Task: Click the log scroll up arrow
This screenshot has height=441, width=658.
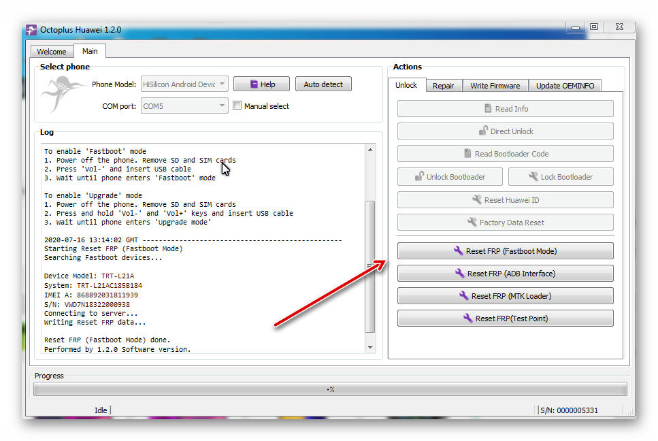Action: (x=370, y=149)
